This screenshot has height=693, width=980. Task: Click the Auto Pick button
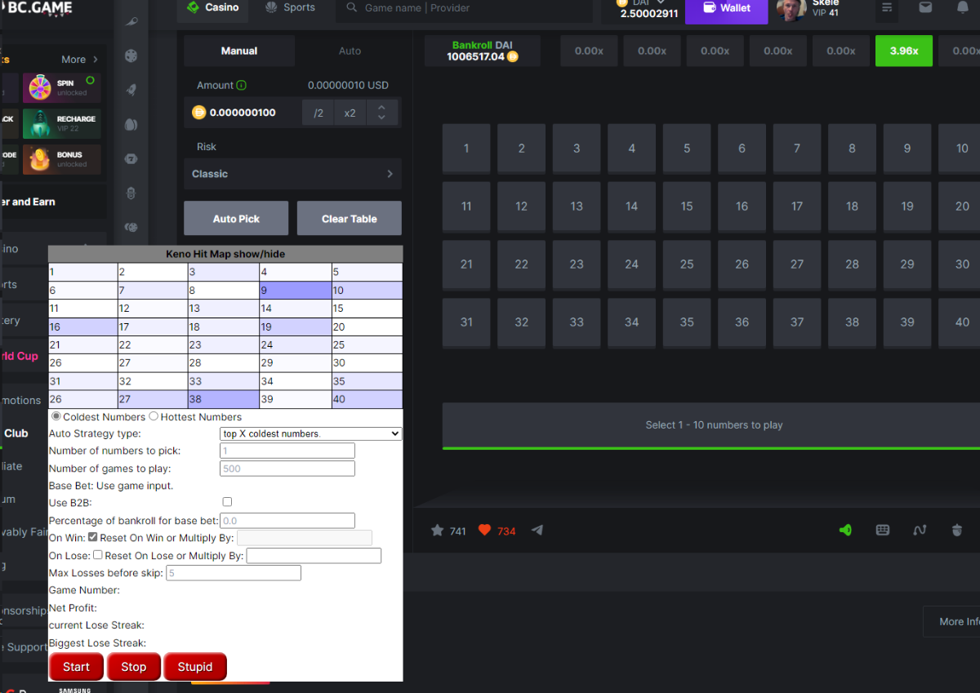point(236,219)
